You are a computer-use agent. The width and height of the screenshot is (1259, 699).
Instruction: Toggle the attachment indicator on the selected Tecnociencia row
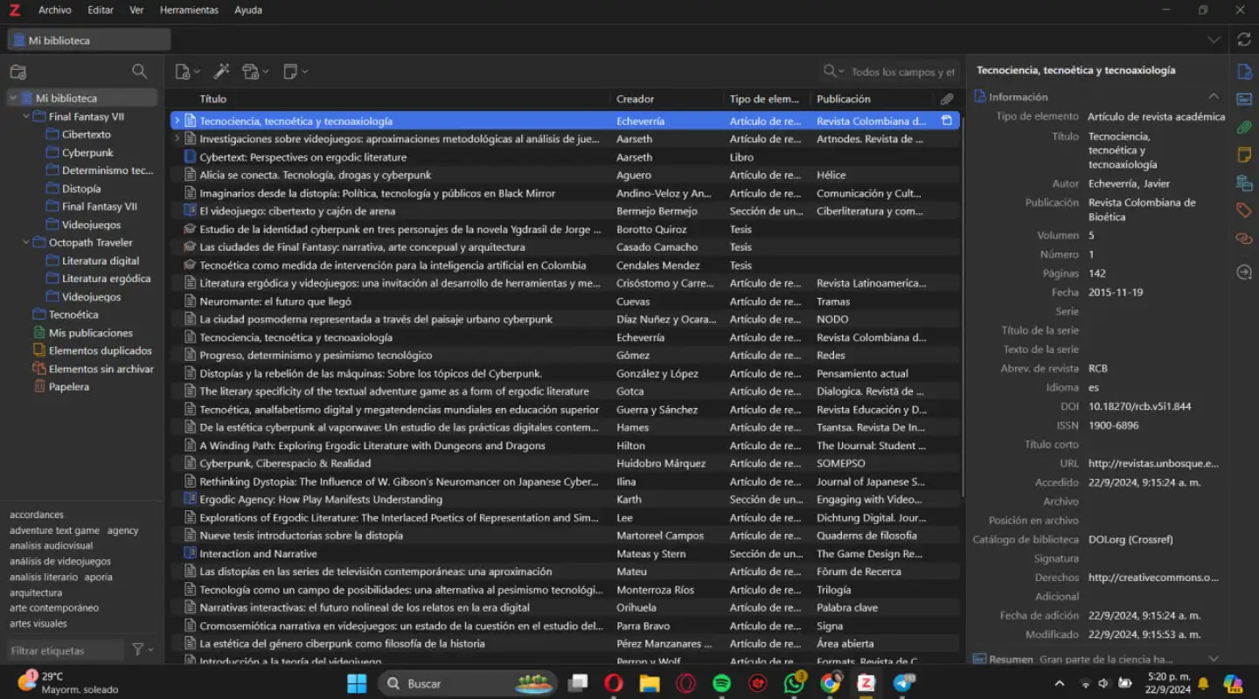947,120
